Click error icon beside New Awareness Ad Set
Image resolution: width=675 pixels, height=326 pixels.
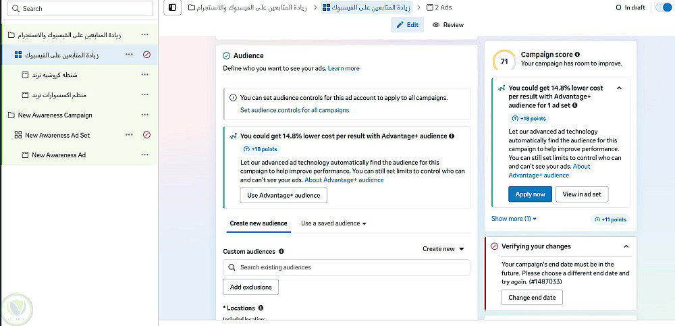pos(146,135)
